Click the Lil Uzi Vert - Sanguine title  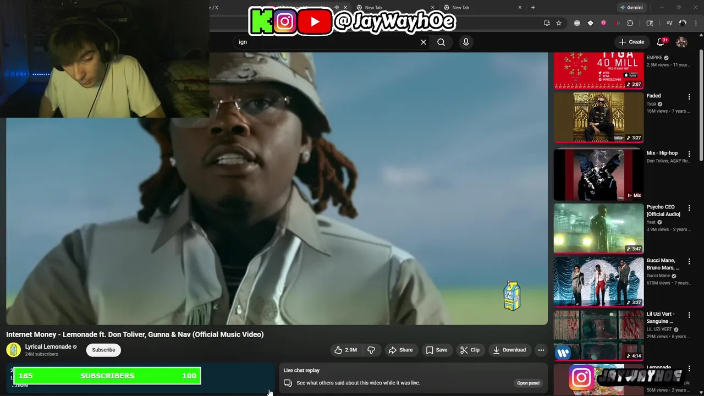(661, 317)
